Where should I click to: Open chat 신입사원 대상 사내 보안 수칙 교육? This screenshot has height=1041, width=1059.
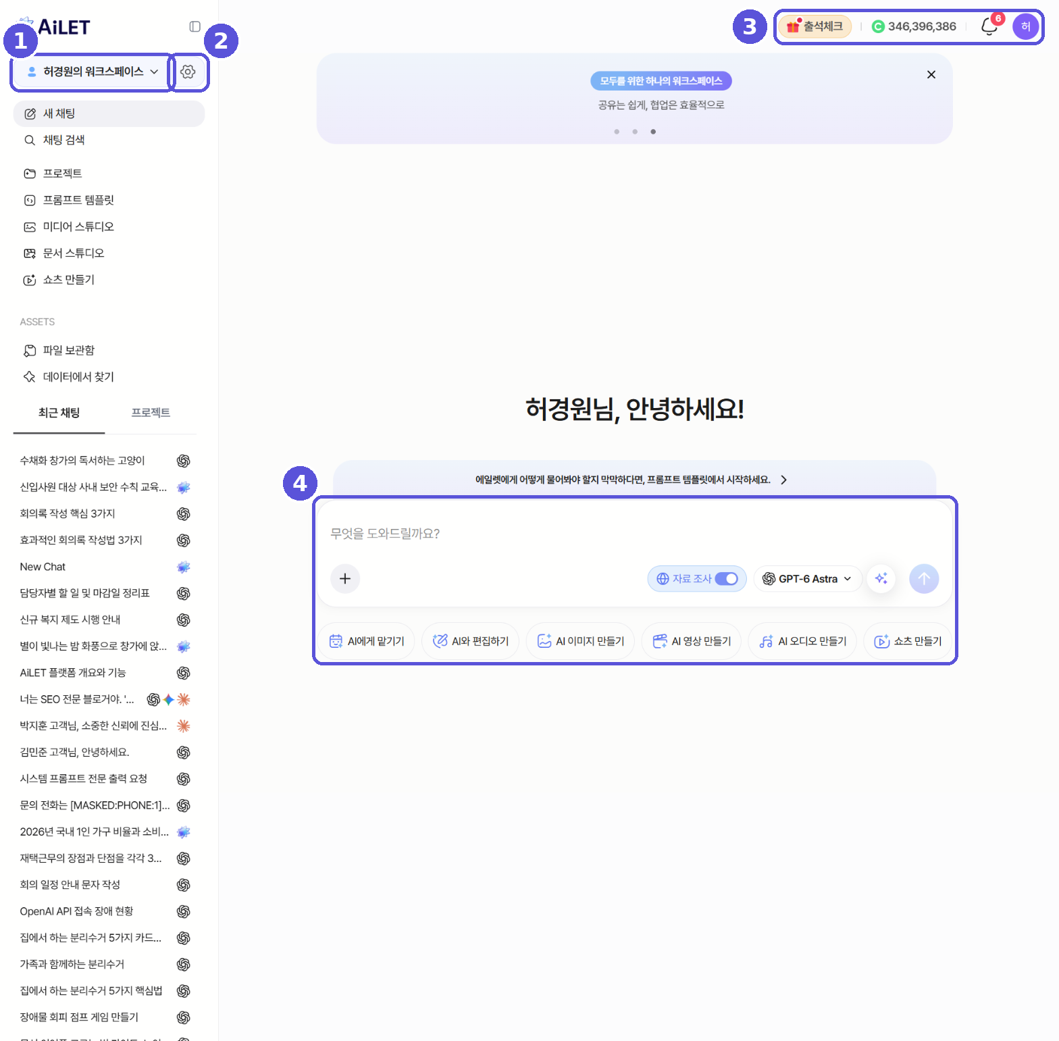tap(105, 487)
